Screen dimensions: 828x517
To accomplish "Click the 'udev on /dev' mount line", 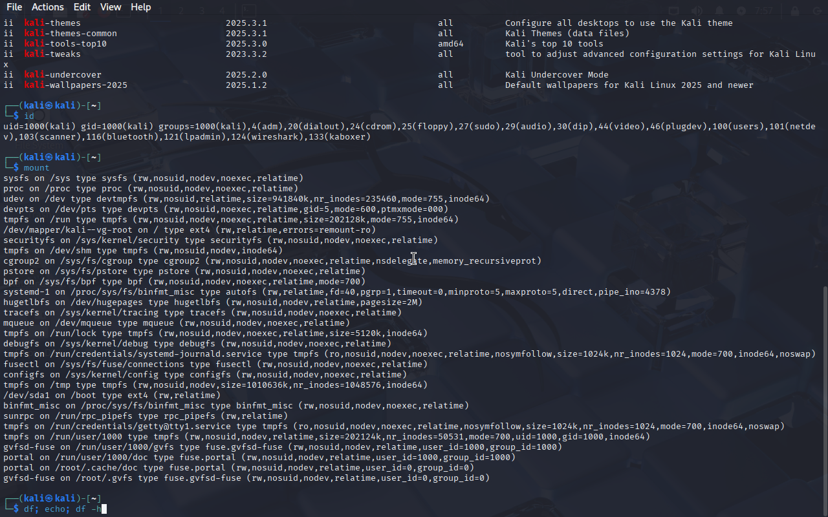I will [x=246, y=199].
